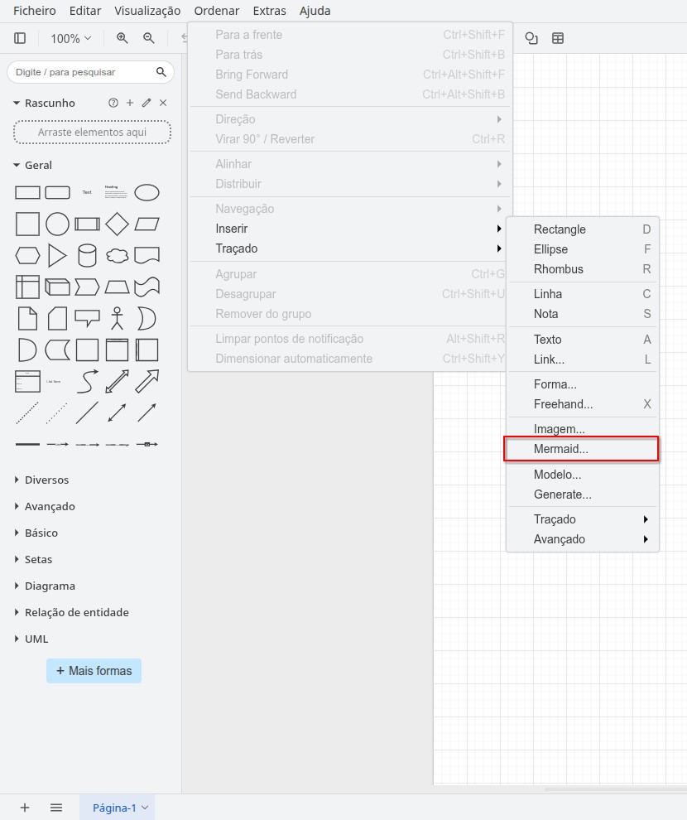Image resolution: width=687 pixels, height=820 pixels.
Task: Add a new page with plus icon
Action: 25,808
